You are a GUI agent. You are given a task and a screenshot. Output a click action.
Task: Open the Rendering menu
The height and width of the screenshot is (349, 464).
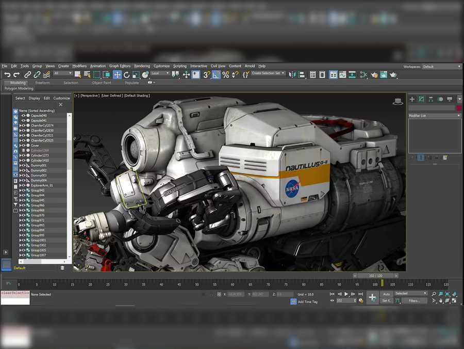click(142, 66)
